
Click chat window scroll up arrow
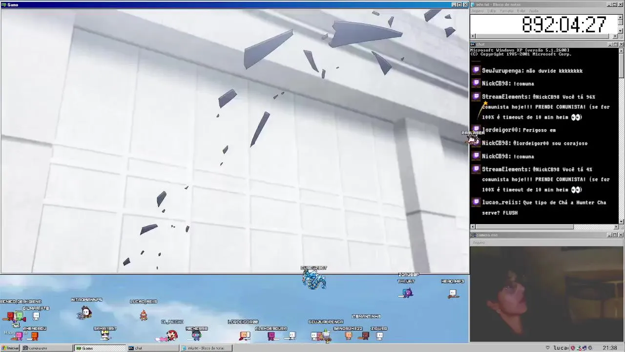coord(621,50)
